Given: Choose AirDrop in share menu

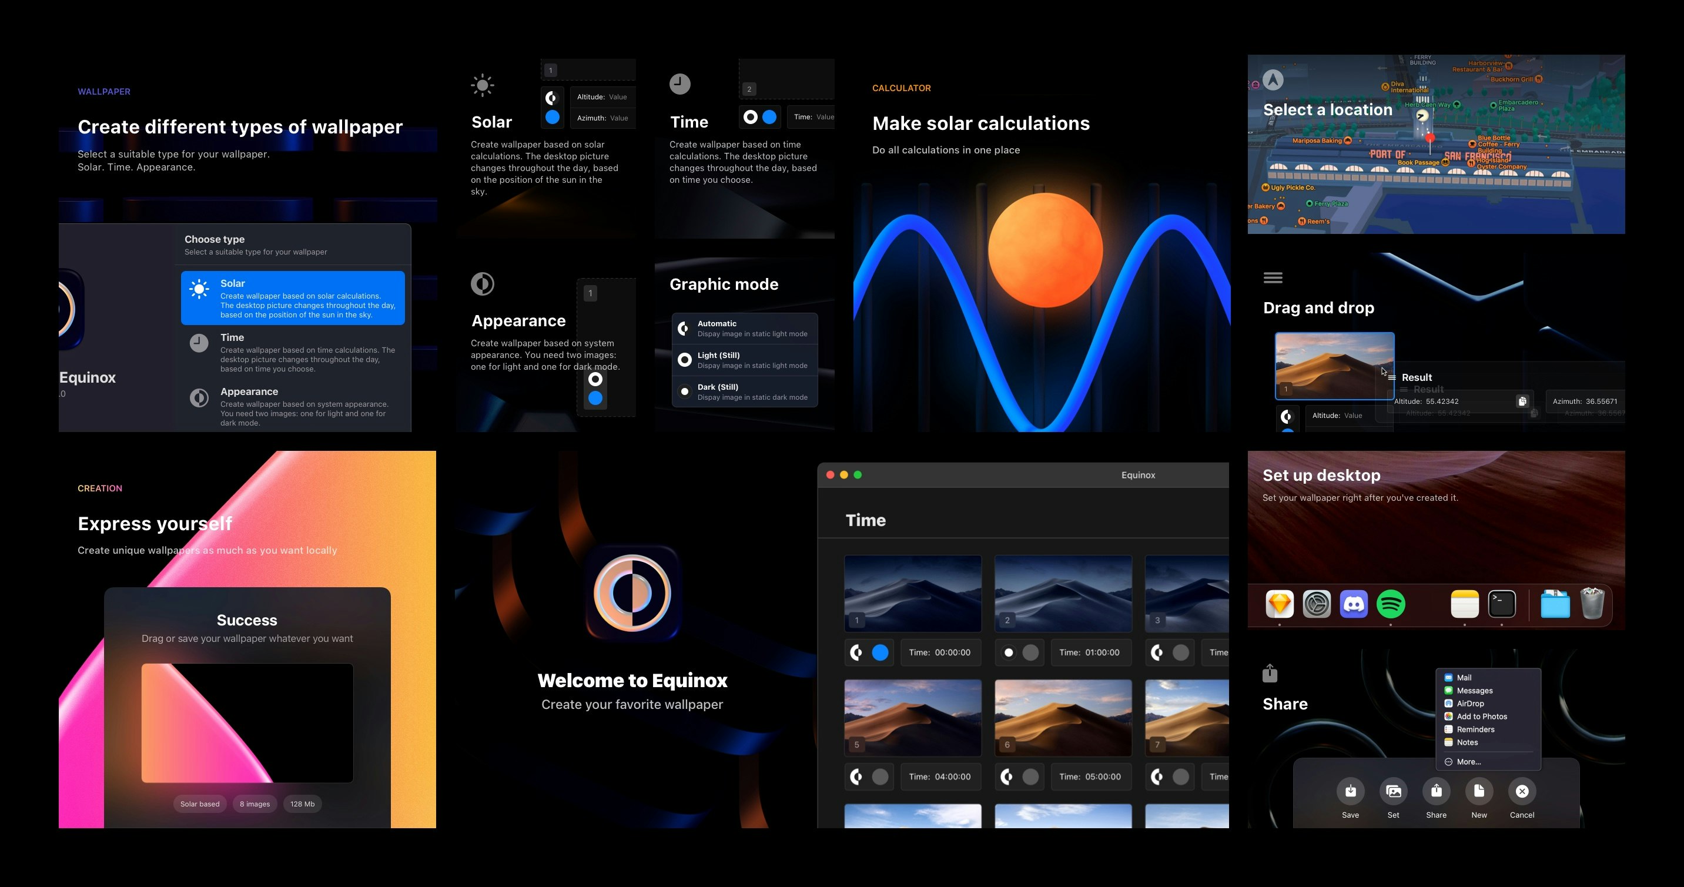Looking at the screenshot, I should [1469, 704].
